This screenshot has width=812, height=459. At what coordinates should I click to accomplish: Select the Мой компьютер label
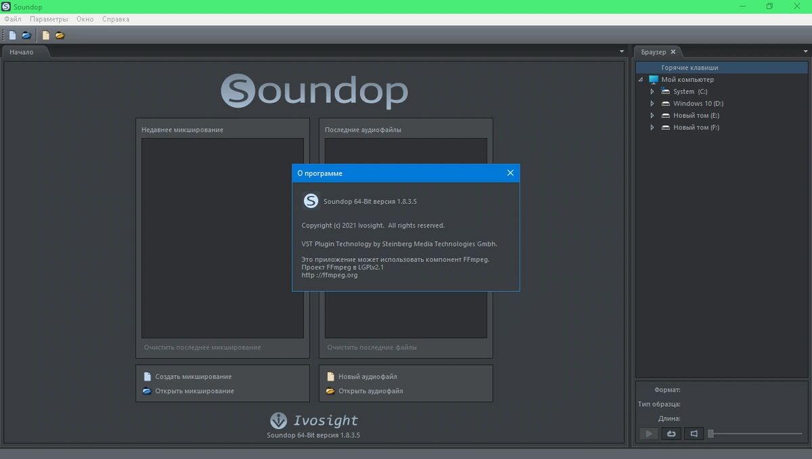point(687,80)
